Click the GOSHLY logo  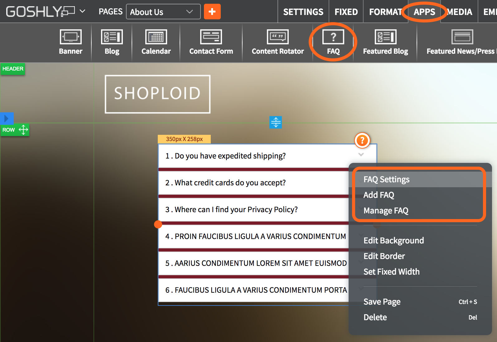(40, 12)
